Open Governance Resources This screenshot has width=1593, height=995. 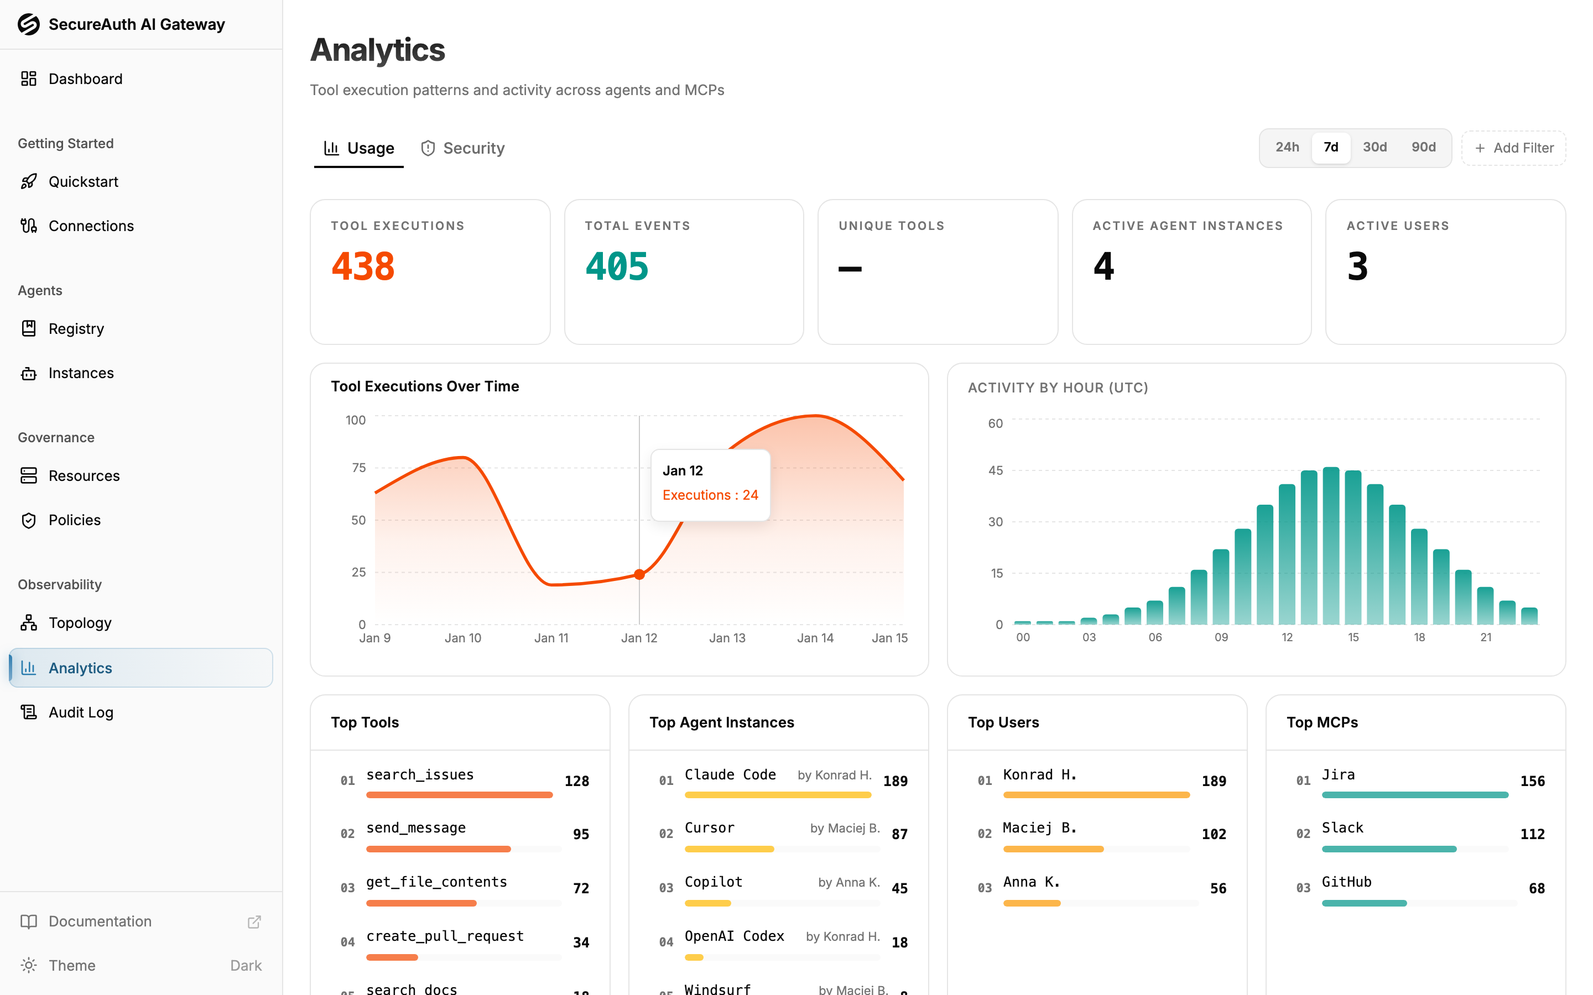tap(141, 475)
